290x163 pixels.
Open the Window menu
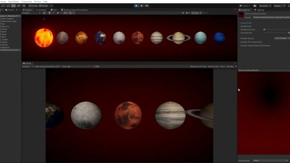click(x=38, y=1)
